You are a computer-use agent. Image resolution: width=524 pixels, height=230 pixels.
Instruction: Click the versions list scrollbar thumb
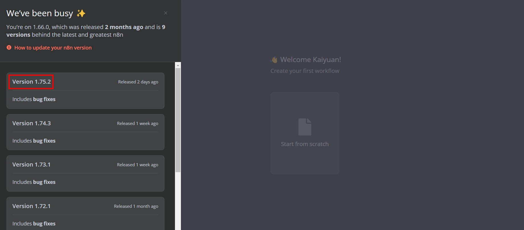pyautogui.click(x=178, y=120)
